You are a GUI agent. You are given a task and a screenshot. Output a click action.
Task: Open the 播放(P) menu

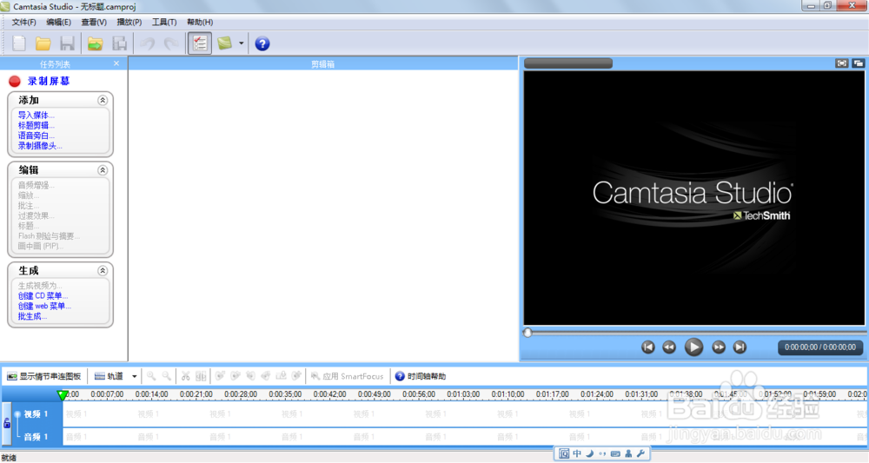pyautogui.click(x=129, y=23)
